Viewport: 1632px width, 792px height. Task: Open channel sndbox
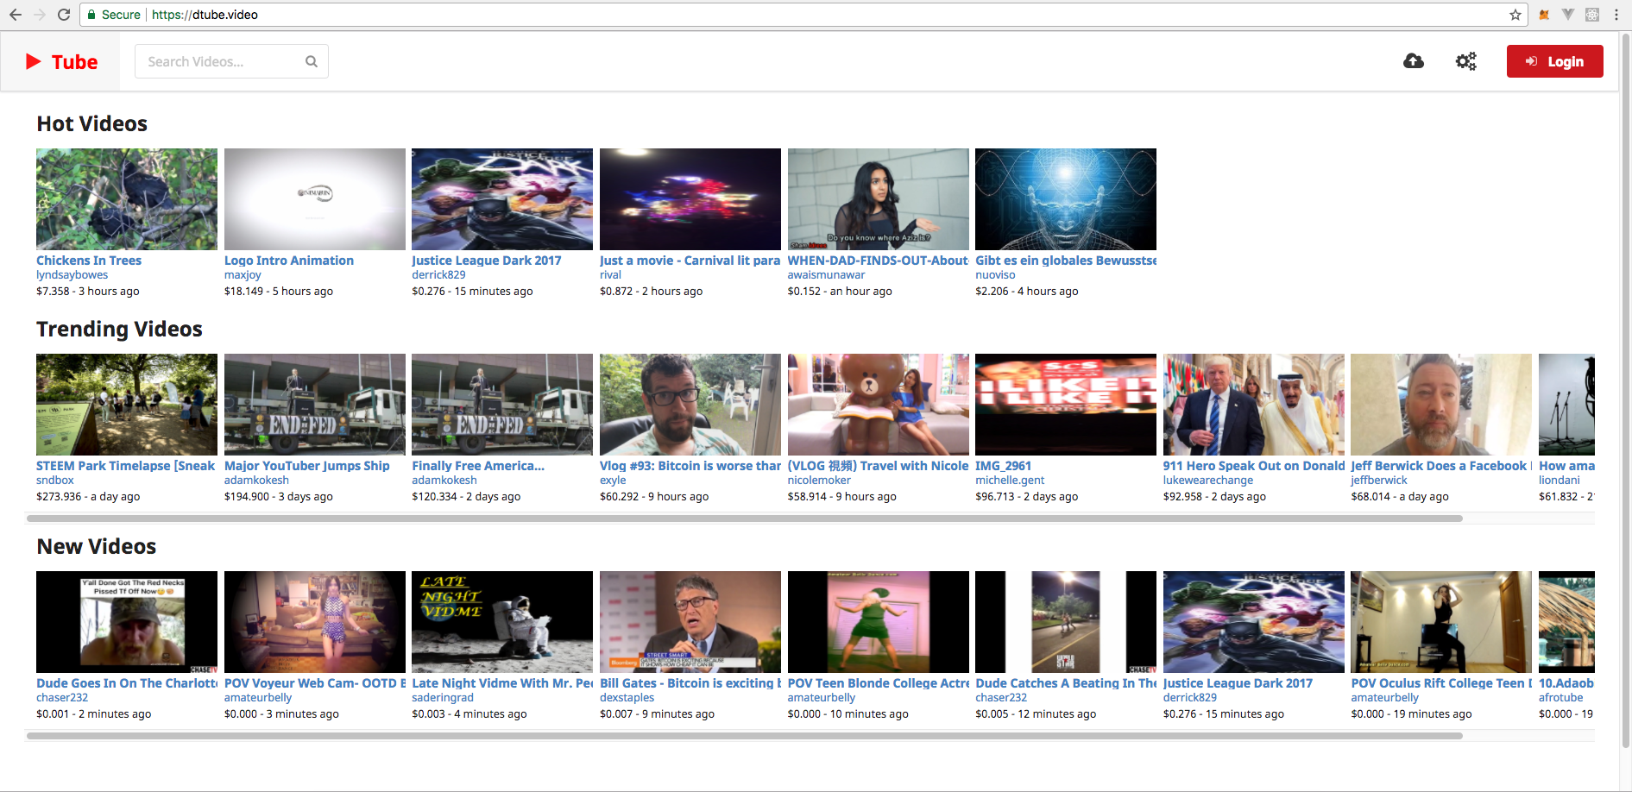click(55, 481)
